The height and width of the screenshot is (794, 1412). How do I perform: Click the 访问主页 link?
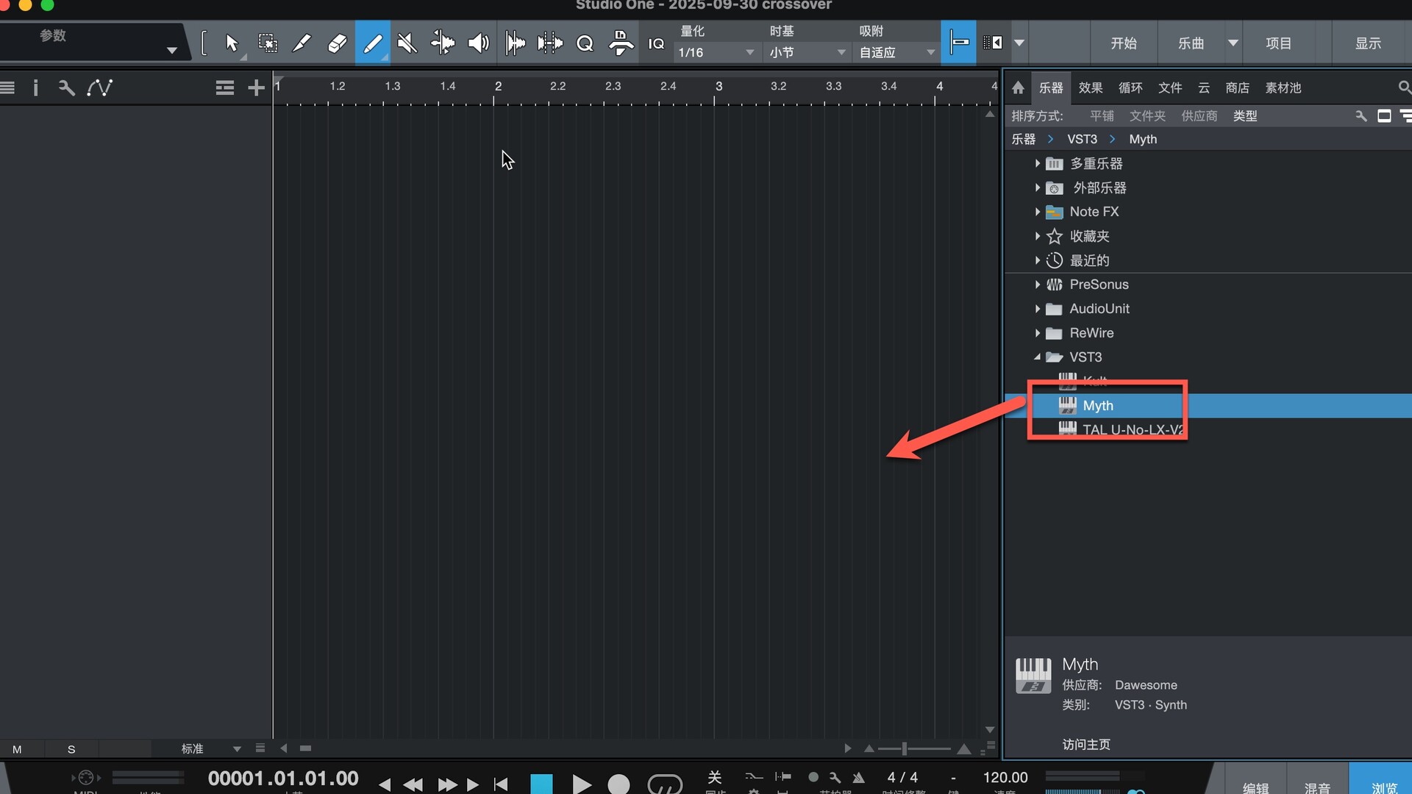pyautogui.click(x=1085, y=745)
